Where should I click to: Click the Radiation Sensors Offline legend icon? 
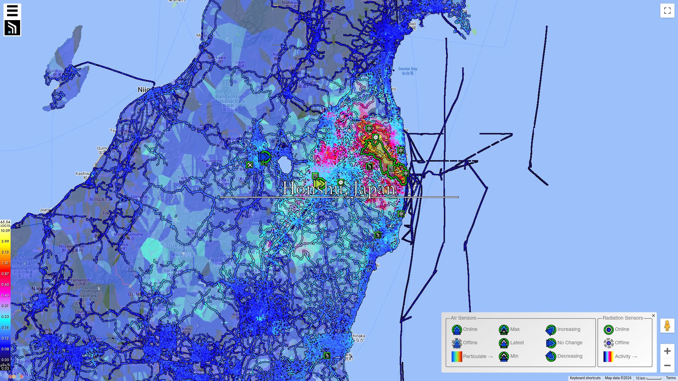(x=608, y=343)
